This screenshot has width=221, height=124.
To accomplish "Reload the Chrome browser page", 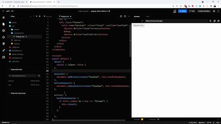I will (x=10, y=6).
